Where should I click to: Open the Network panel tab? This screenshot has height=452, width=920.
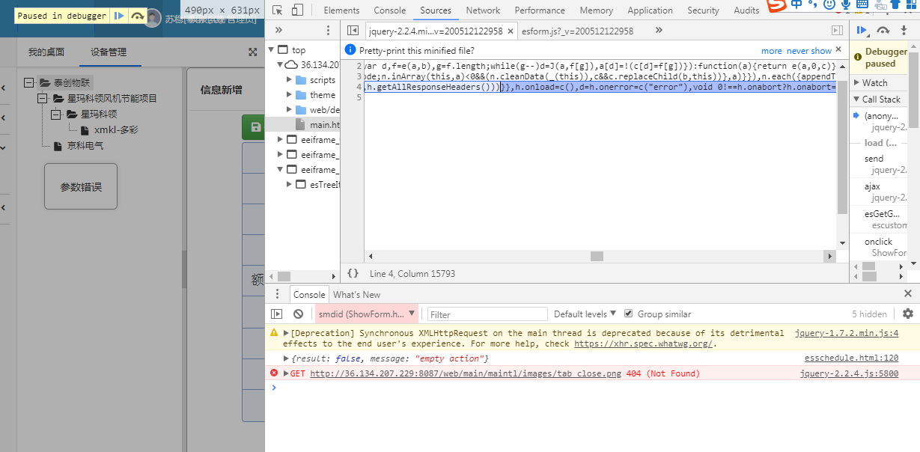483,10
